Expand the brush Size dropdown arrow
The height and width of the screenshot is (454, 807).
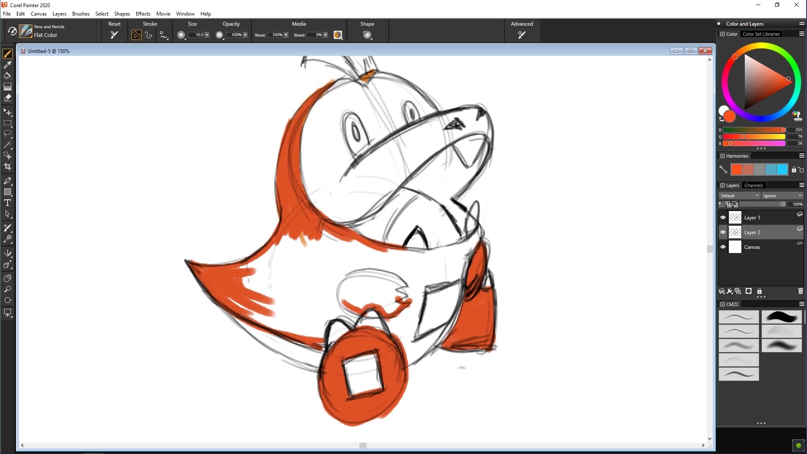click(207, 35)
